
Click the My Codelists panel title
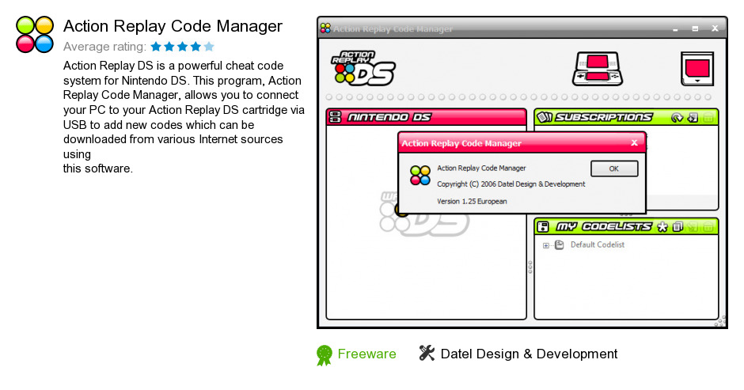point(604,227)
